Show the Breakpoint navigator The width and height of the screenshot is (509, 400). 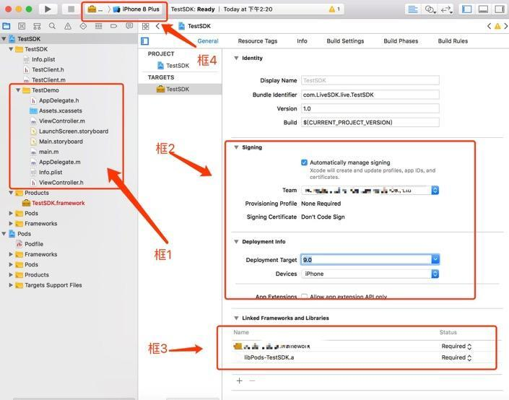[114, 26]
